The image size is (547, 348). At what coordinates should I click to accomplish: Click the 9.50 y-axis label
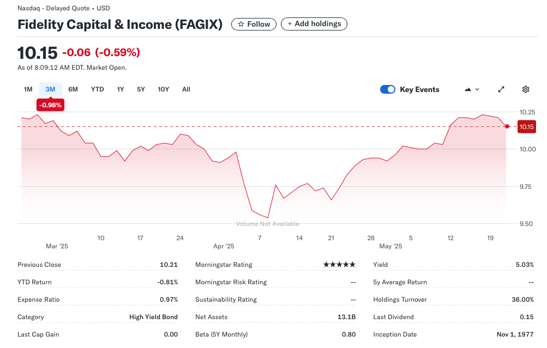click(x=526, y=224)
